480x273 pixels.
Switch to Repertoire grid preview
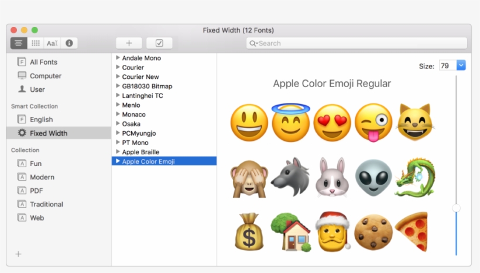(36, 43)
